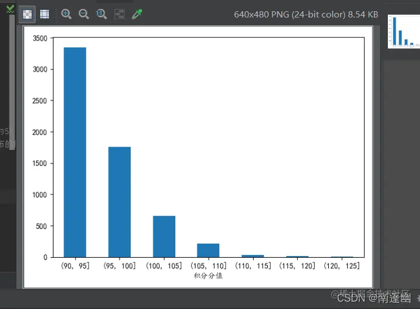Image resolution: width=420 pixels, height=309 pixels.
Task: Click the zoom in magnifier icon
Action: (66, 14)
